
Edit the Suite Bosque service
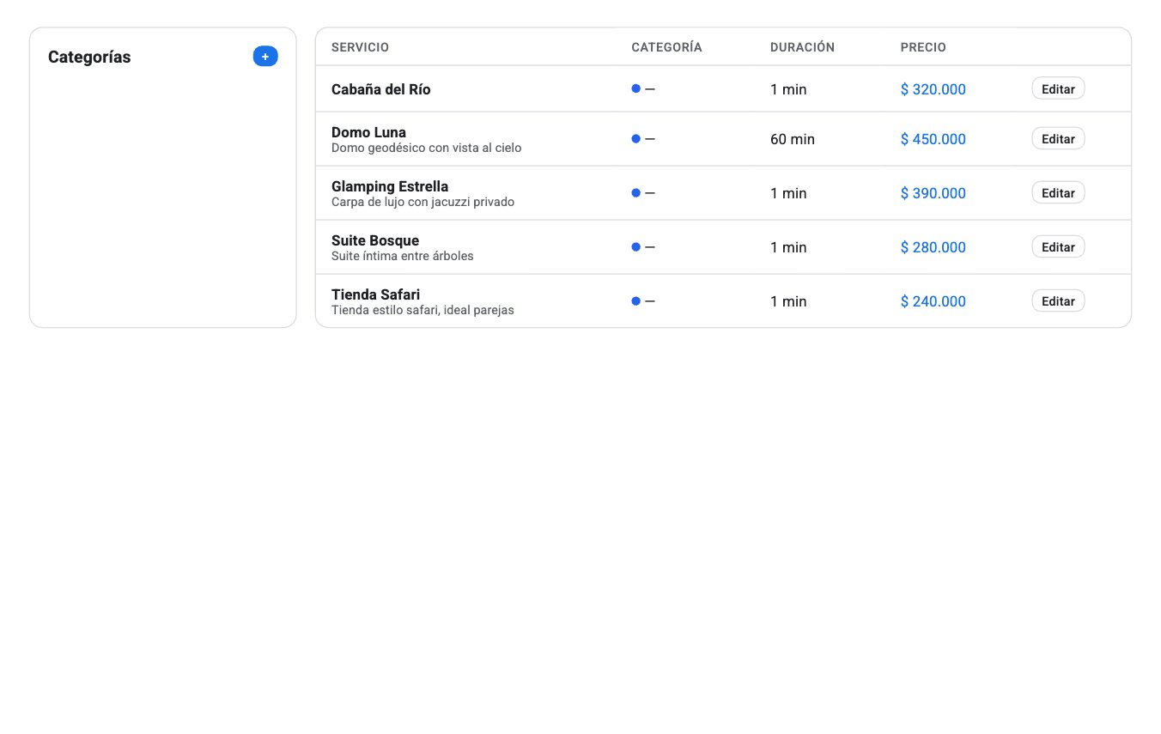(1058, 246)
